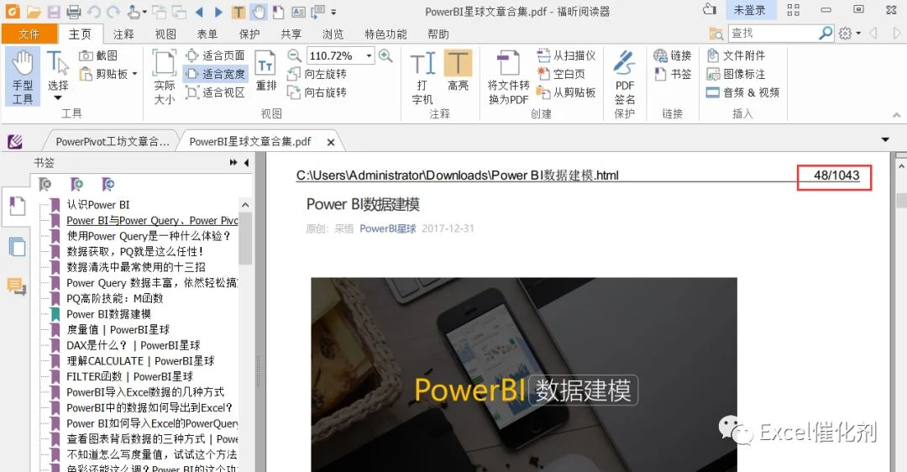The height and width of the screenshot is (472, 907).
Task: Click the Snapshot (截图) tool
Action: pyautogui.click(x=99, y=55)
